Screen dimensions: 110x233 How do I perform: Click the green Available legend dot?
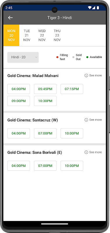[87, 57]
